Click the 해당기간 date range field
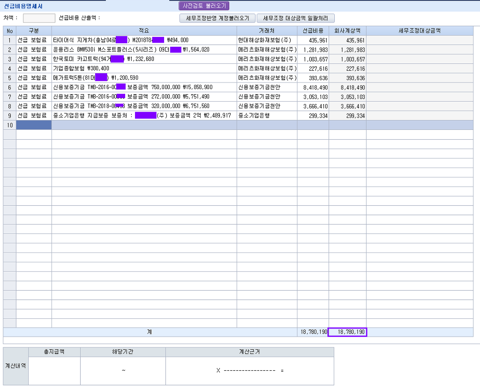The image size is (480, 390). 123,370
